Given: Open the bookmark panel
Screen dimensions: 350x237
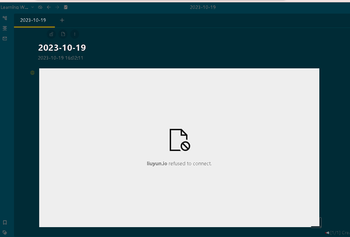Looking at the screenshot, I should 5,222.
